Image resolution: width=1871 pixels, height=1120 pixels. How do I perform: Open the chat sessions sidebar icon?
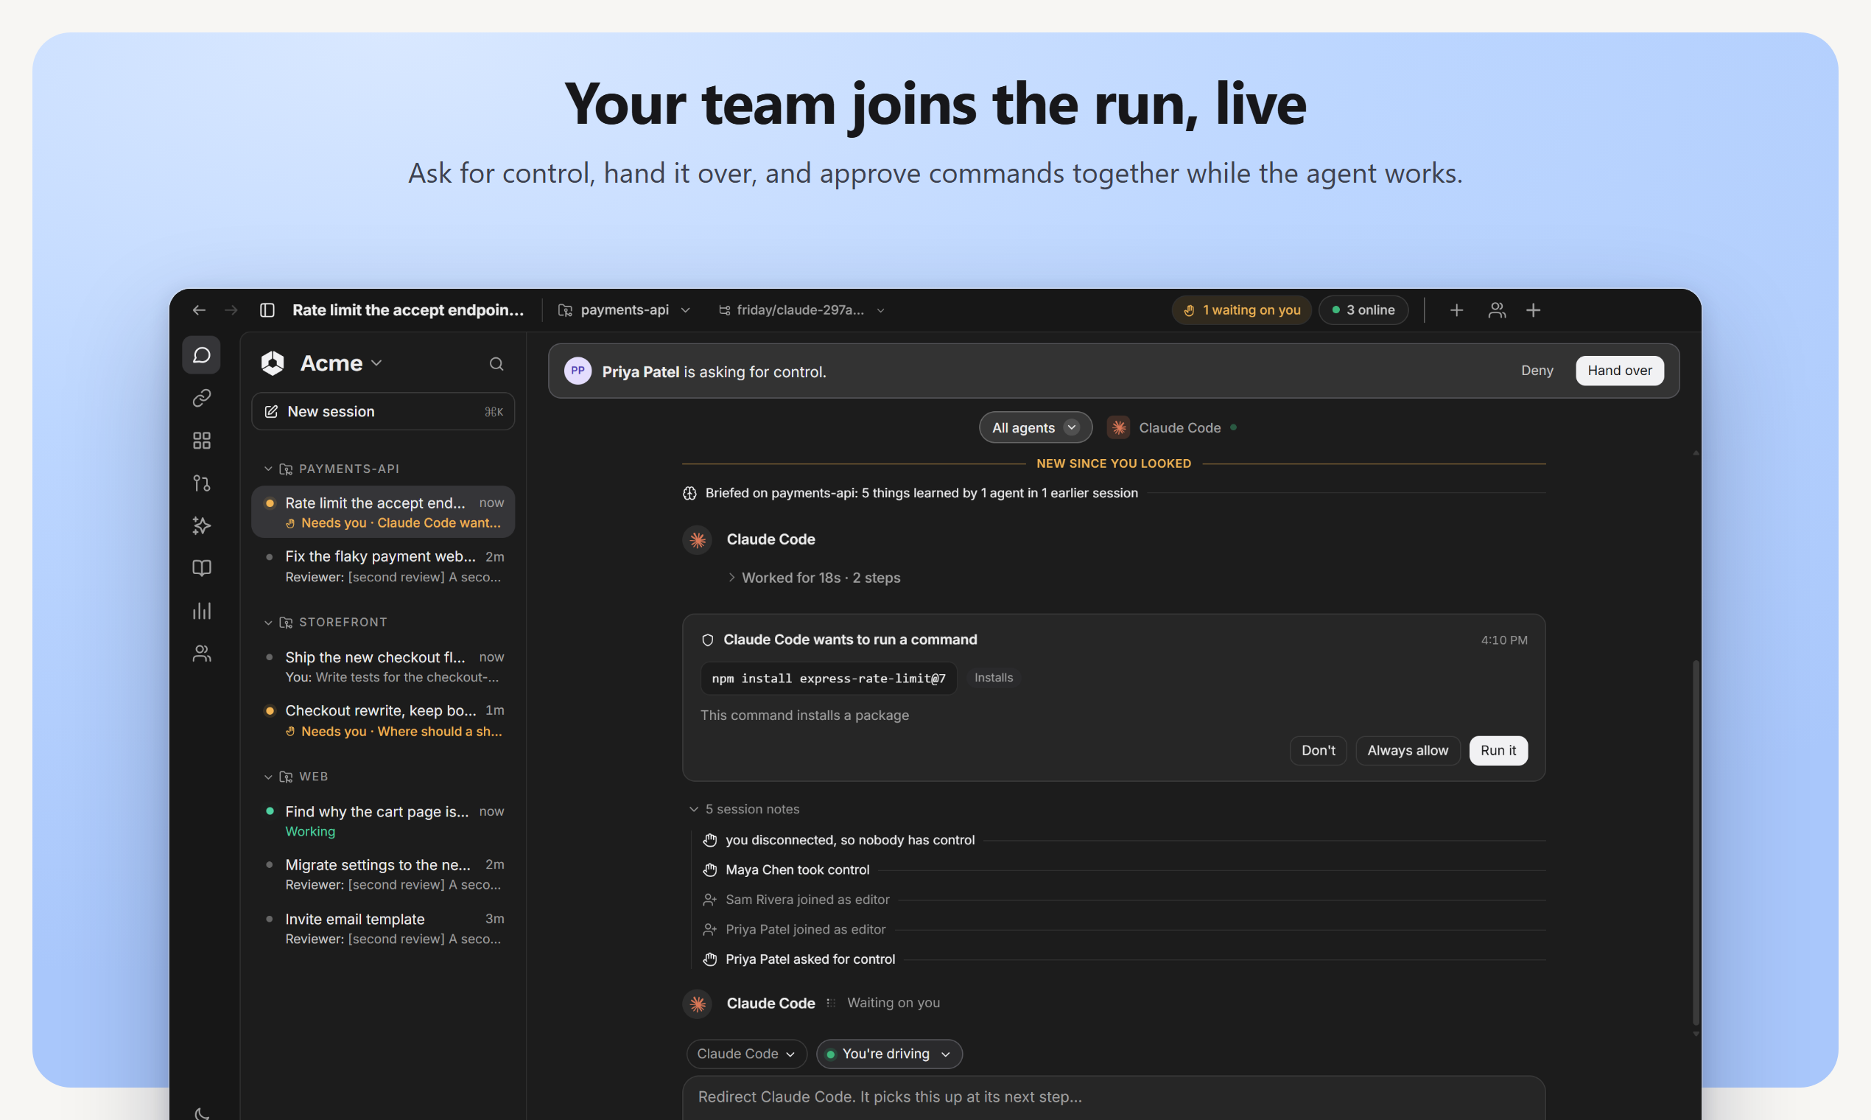(201, 354)
